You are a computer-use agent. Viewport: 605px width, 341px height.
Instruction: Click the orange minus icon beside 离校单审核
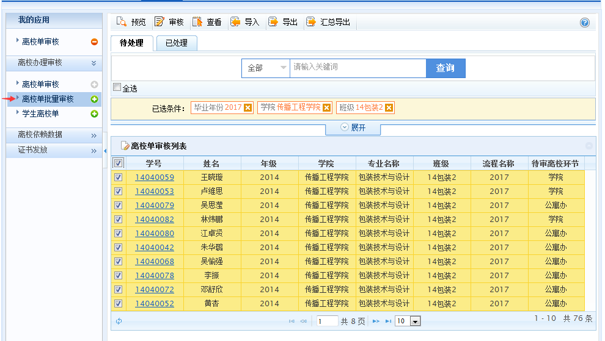94,41
